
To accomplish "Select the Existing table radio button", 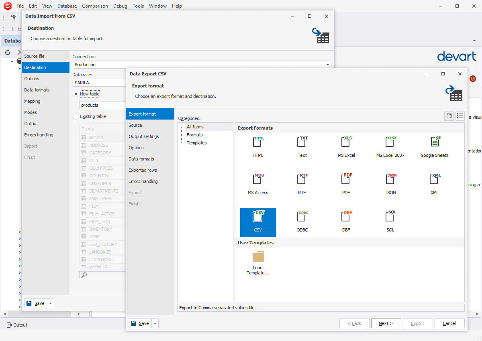I will point(76,116).
